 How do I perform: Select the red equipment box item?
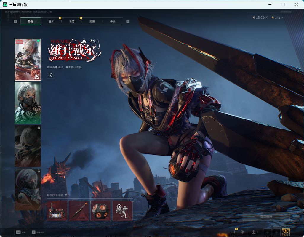57,211
